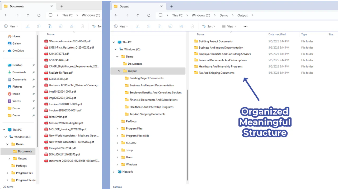
Task: Click Delete trash icon in Documents window
Action: tap(82, 26)
